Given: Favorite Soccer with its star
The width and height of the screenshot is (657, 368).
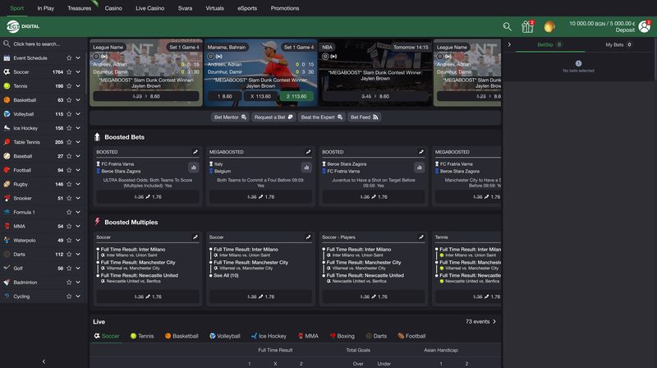Looking at the screenshot, I should [x=69, y=72].
